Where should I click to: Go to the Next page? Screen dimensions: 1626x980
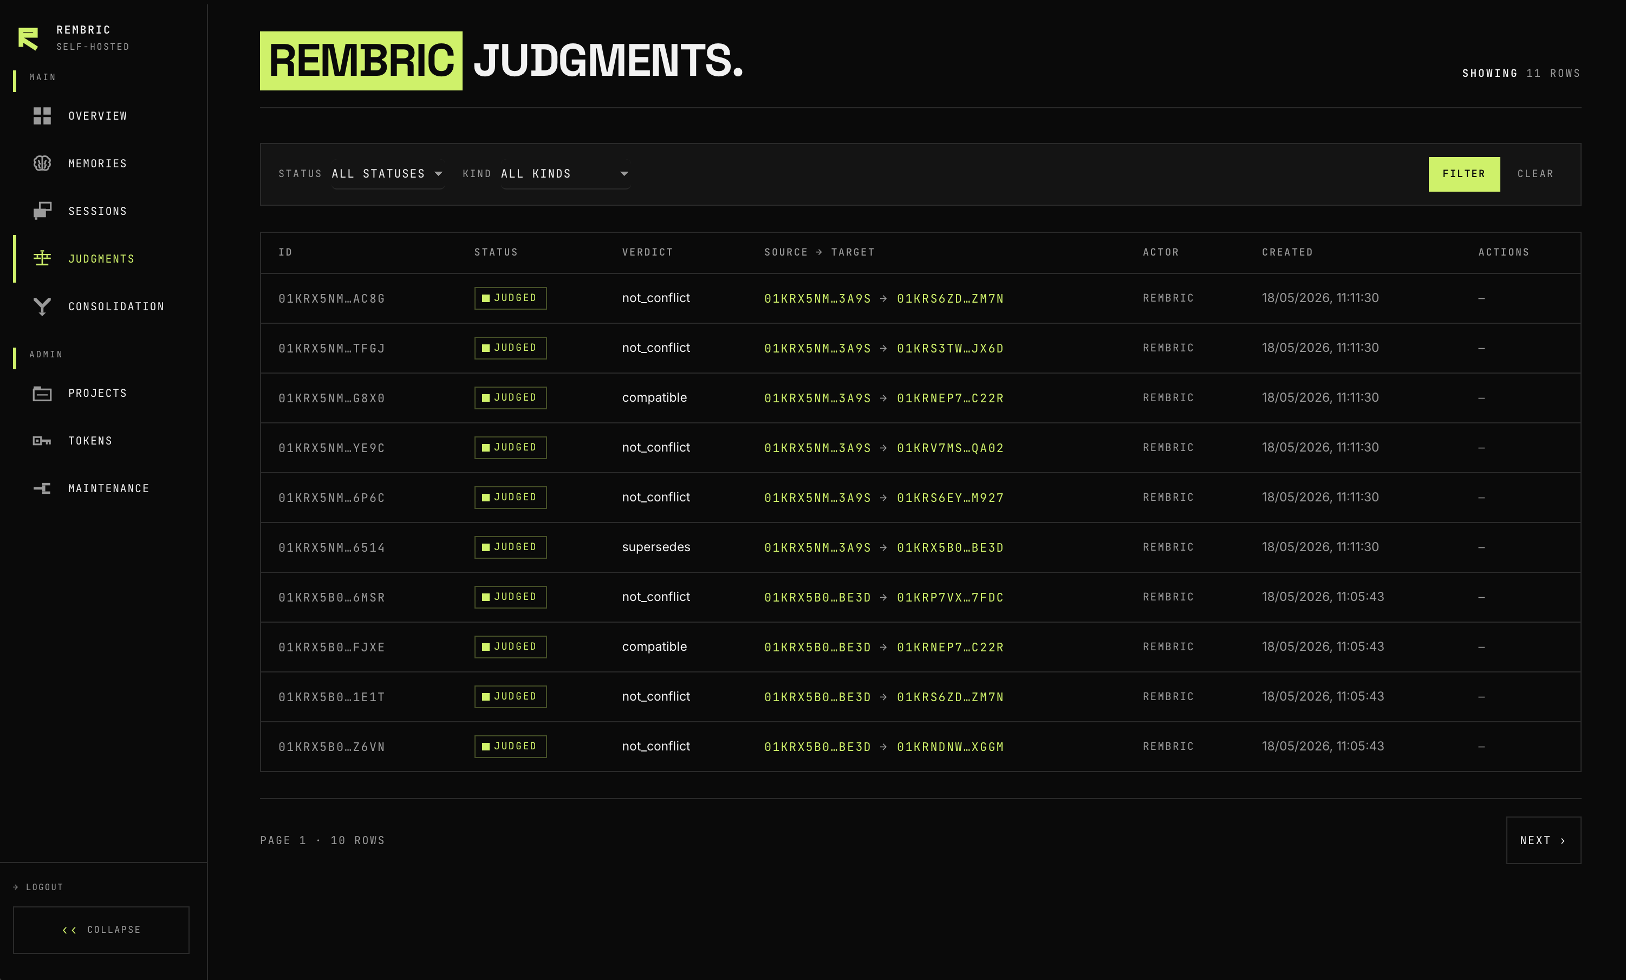click(x=1544, y=840)
